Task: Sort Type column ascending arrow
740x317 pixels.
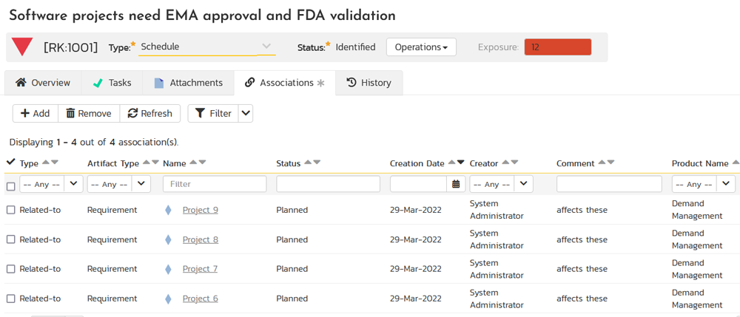Action: tap(46, 163)
